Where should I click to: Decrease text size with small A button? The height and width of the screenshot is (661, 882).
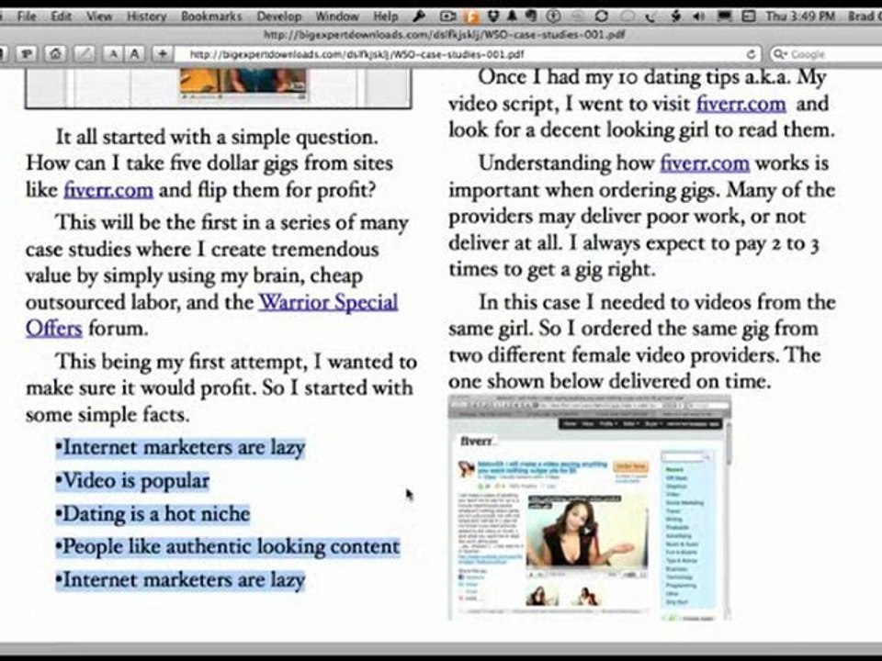114,54
